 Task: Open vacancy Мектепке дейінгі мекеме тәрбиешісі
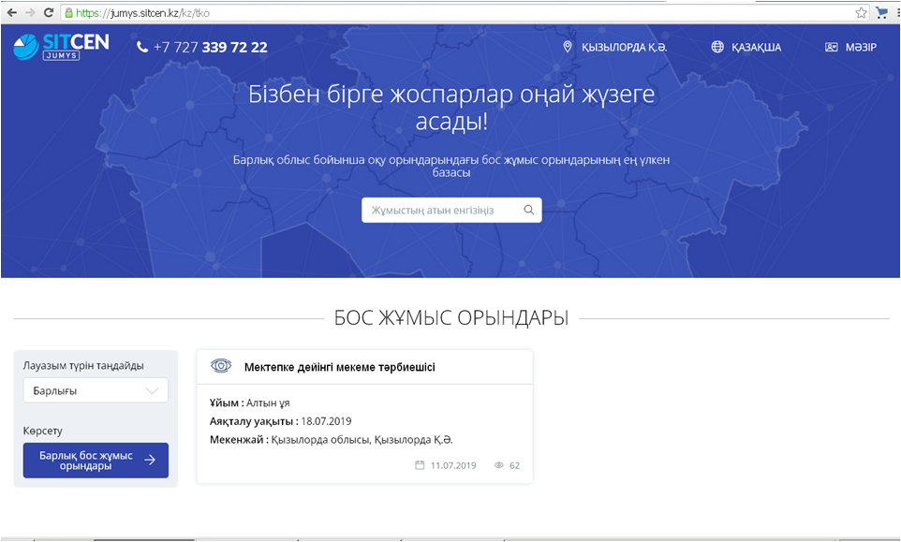click(340, 368)
